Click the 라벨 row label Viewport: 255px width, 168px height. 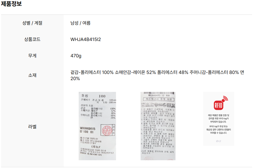click(32, 127)
